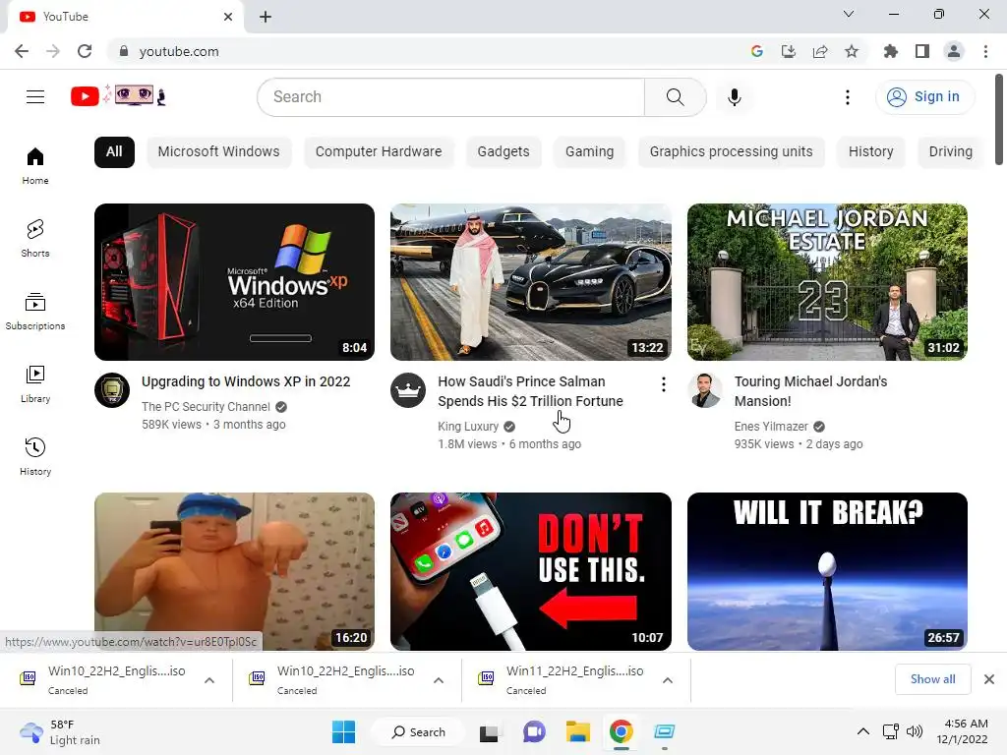The width and height of the screenshot is (1007, 755).
Task: Click the share this page icon
Action: pos(820,51)
